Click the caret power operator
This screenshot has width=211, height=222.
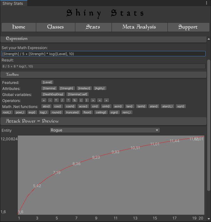(x=69, y=100)
